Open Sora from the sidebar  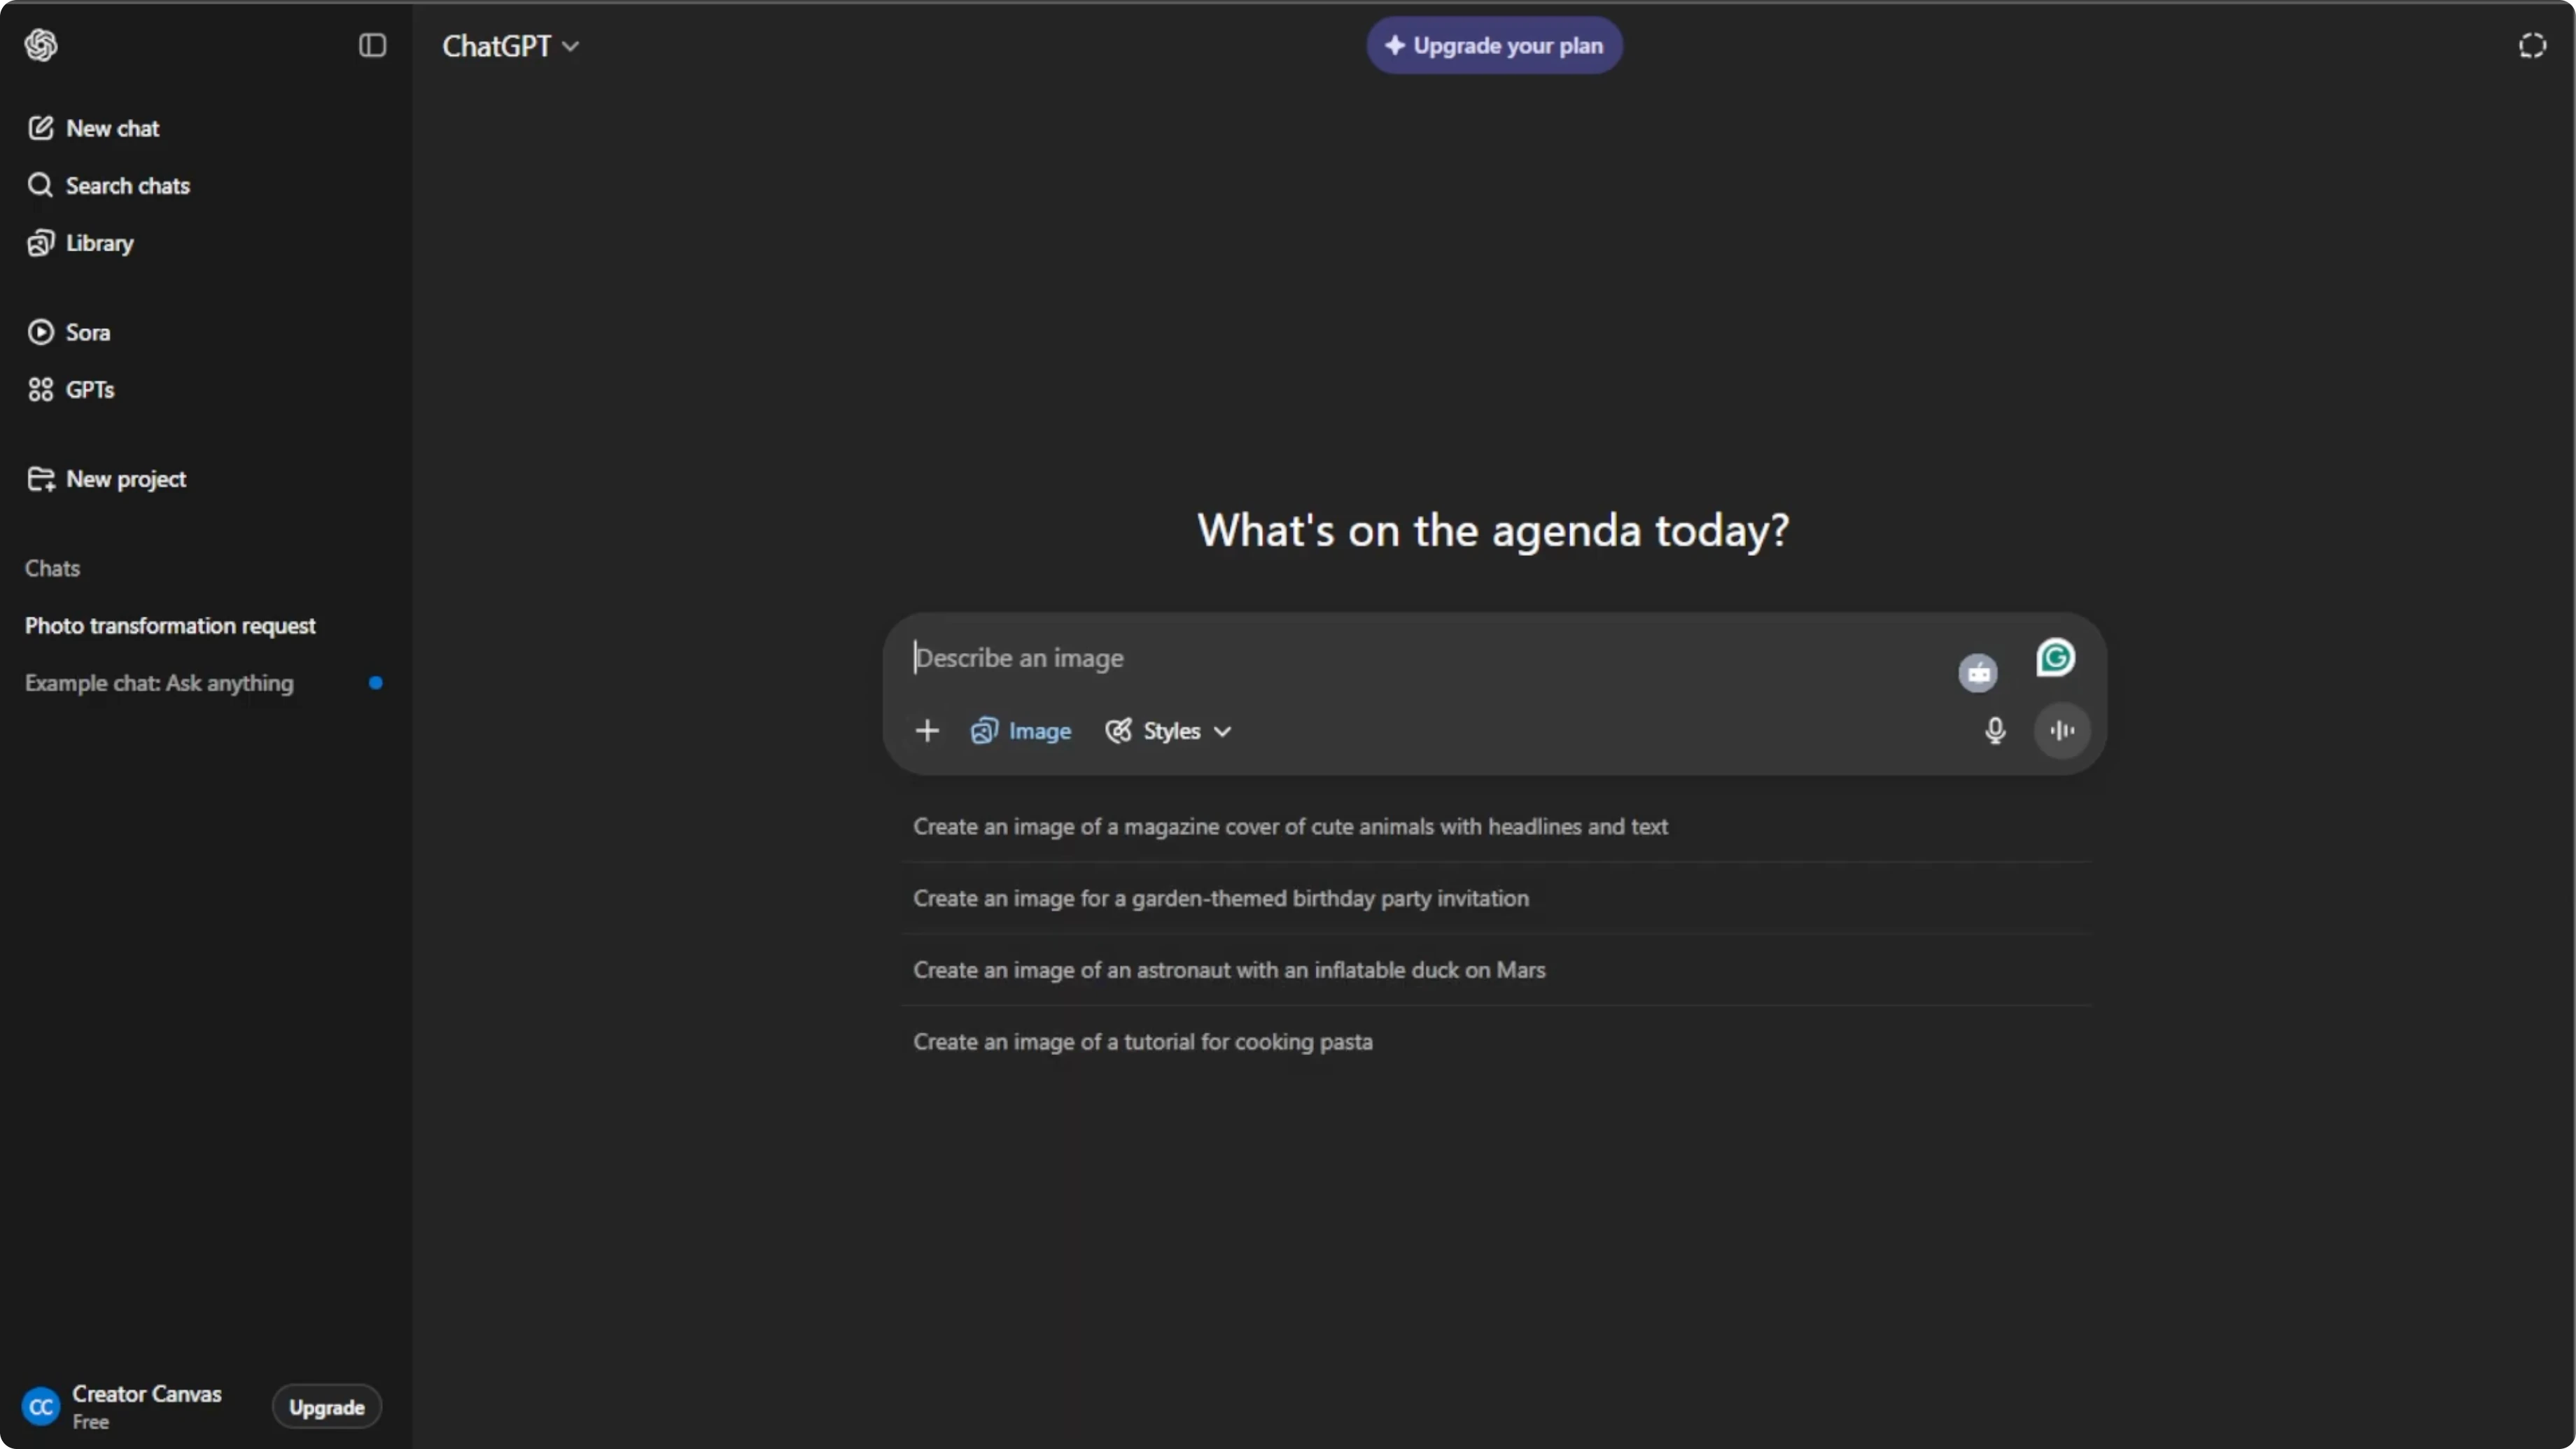pyautogui.click(x=205, y=332)
